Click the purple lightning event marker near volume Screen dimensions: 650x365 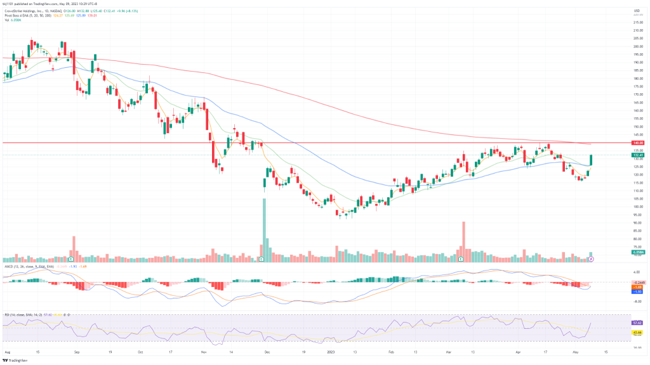coord(591,259)
